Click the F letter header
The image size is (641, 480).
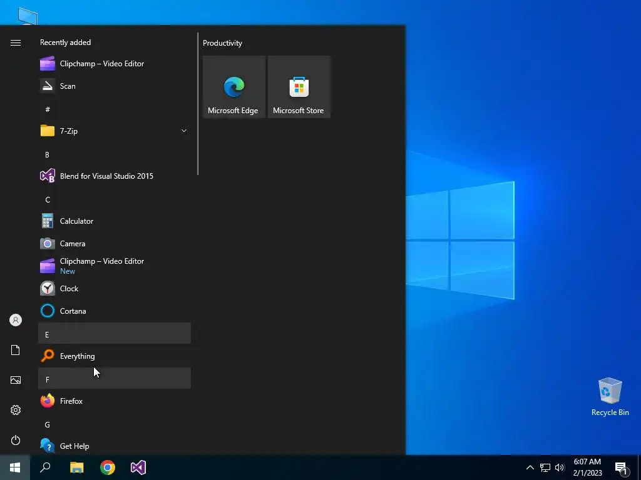(115, 378)
